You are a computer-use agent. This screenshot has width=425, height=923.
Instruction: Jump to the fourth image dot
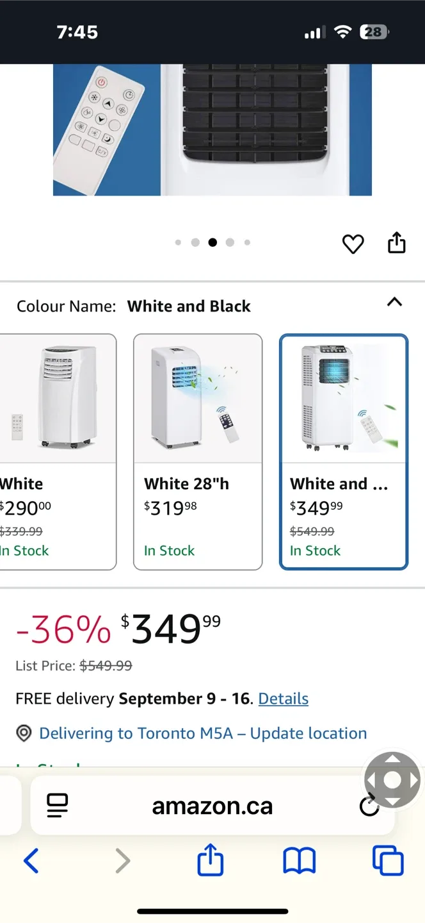pyautogui.click(x=230, y=242)
